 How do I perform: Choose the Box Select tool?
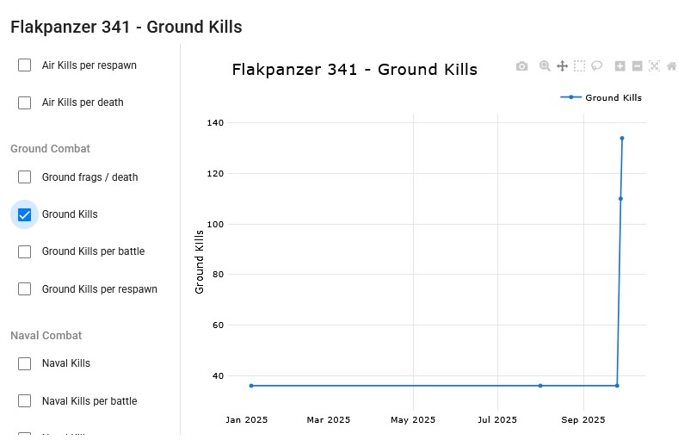[x=580, y=66]
